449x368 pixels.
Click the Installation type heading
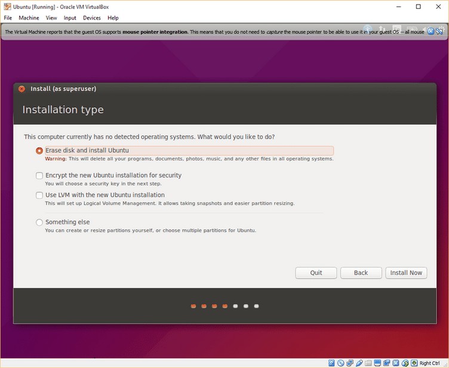63,110
